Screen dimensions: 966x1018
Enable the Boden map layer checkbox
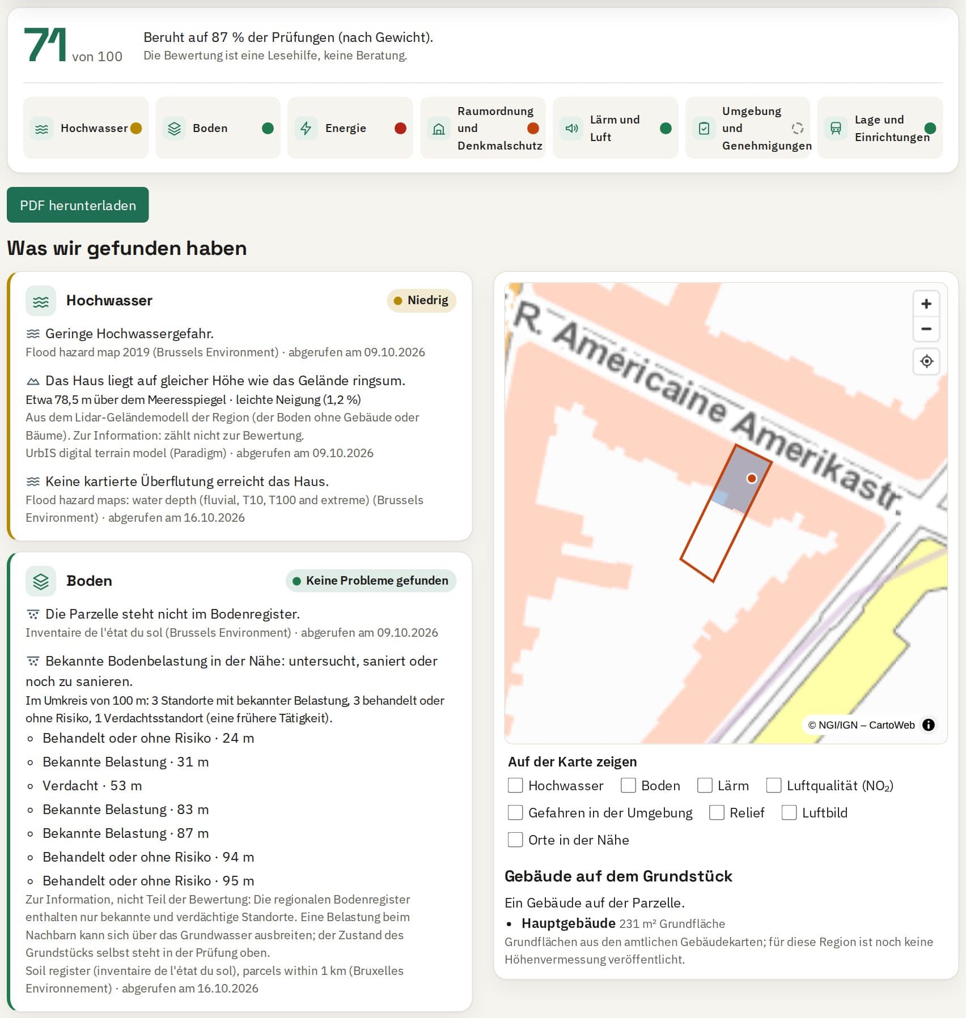coord(628,786)
